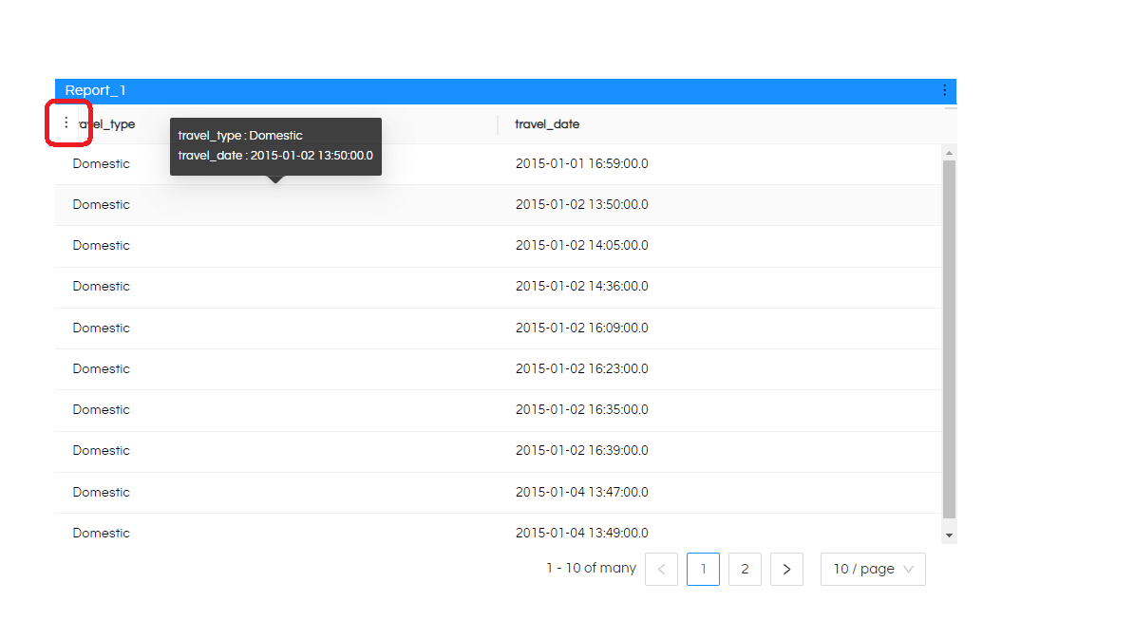The height and width of the screenshot is (620, 1134).
Task: Click Domestic in the 2015-01-02 16:09 row
Action: 102,329
